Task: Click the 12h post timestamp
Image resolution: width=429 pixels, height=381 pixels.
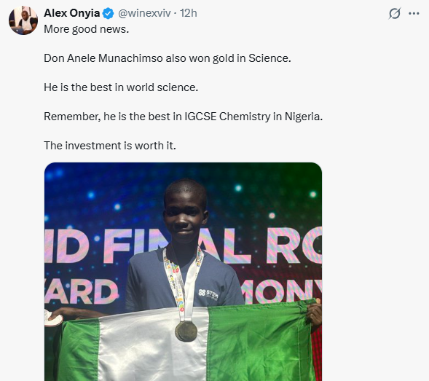Action: (188, 13)
